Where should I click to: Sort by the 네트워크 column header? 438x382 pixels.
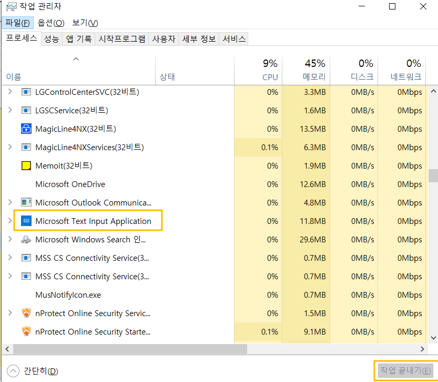(x=402, y=70)
